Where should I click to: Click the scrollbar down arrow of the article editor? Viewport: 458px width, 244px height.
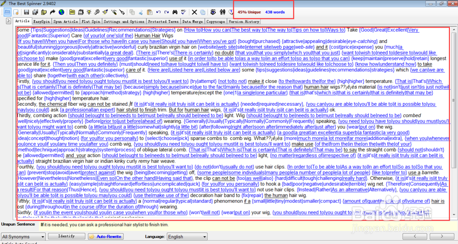(x=453, y=215)
